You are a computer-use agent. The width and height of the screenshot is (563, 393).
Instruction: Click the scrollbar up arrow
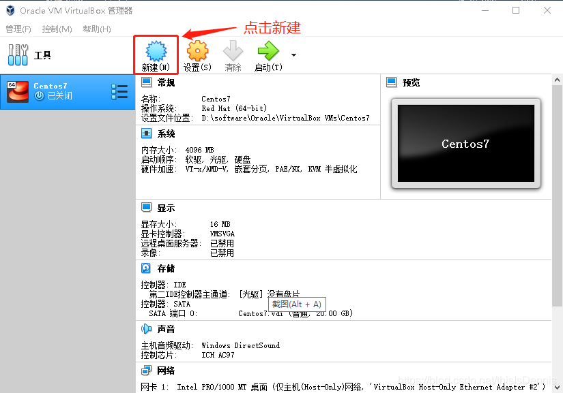[x=558, y=80]
